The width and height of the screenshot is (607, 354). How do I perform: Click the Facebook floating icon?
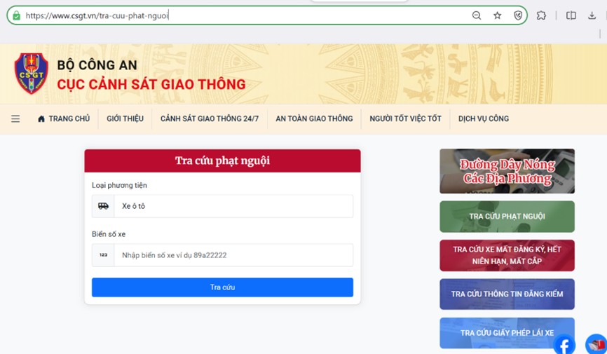tap(564, 344)
